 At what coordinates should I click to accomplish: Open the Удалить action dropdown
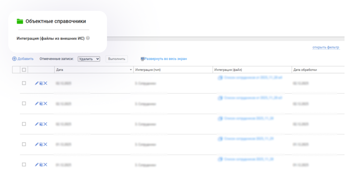(x=89, y=59)
